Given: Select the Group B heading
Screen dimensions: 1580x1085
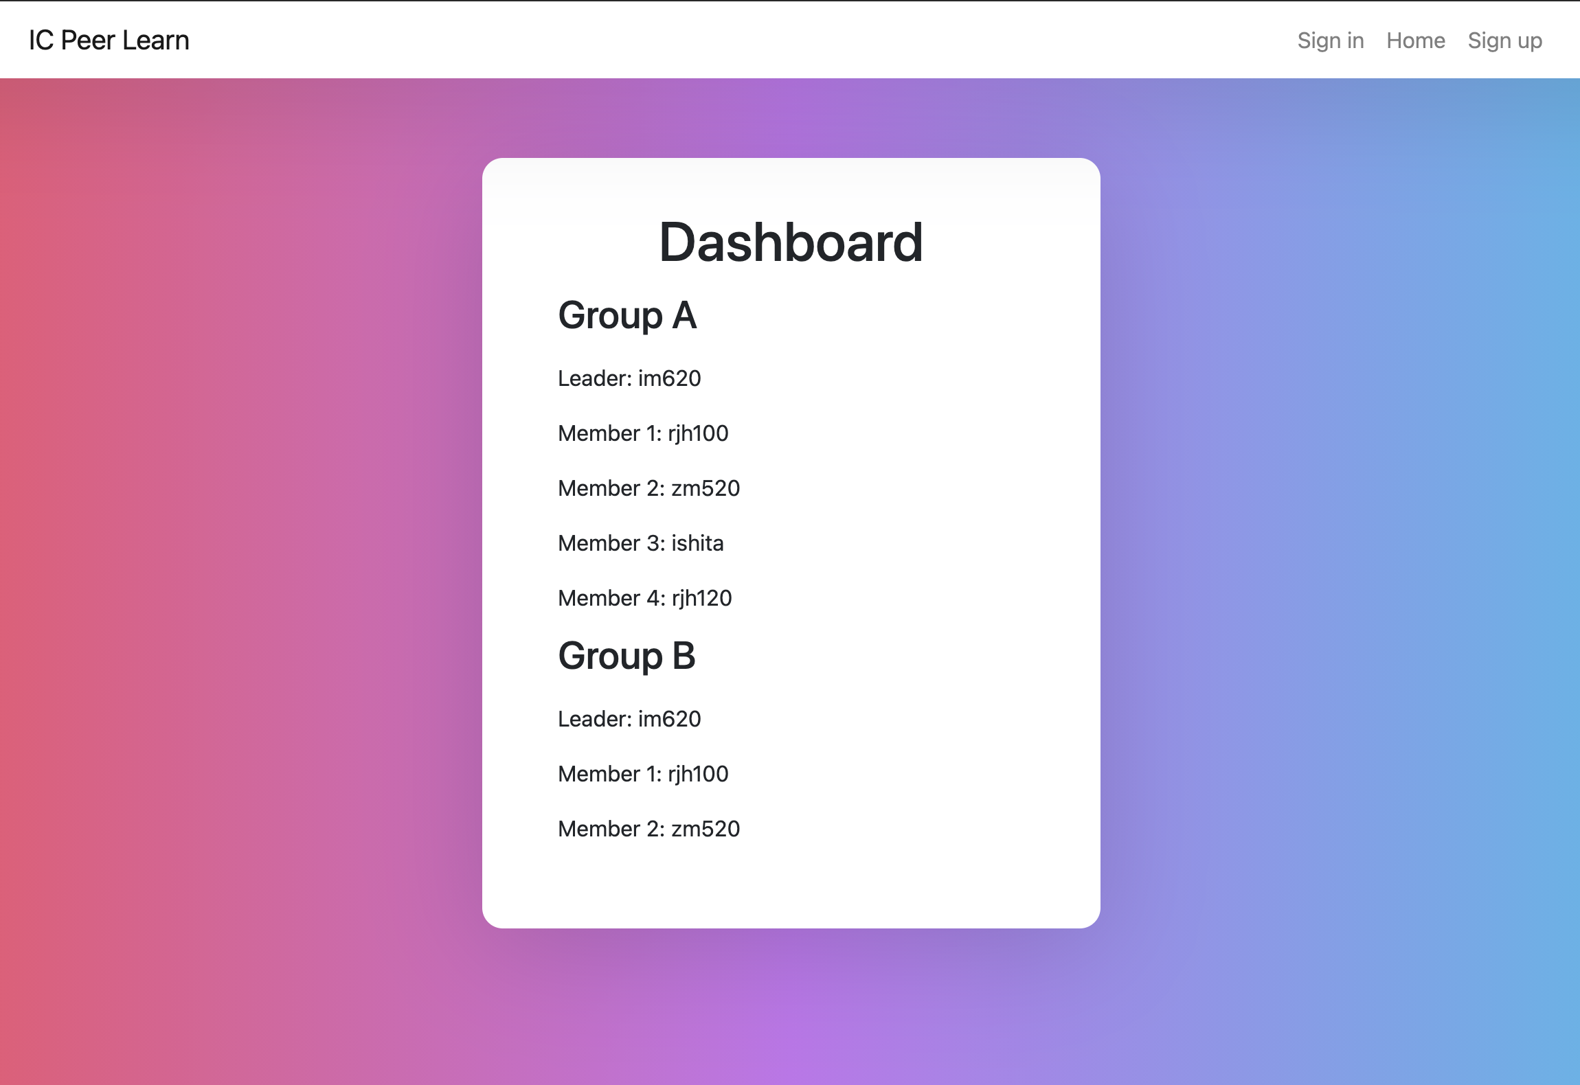Looking at the screenshot, I should [627, 656].
